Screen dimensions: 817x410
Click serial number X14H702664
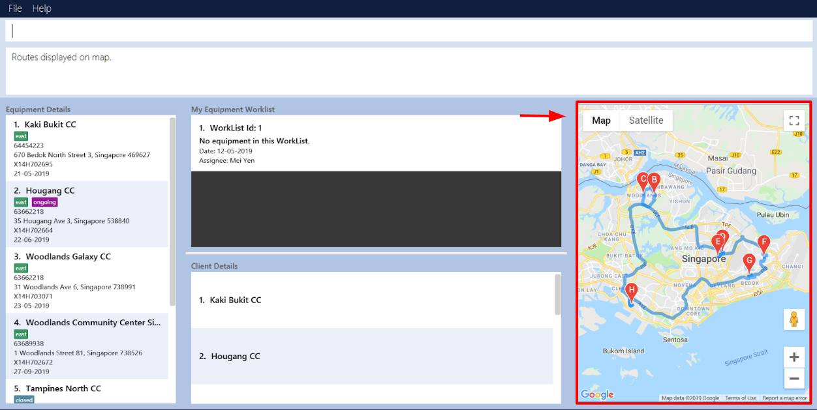(x=33, y=230)
